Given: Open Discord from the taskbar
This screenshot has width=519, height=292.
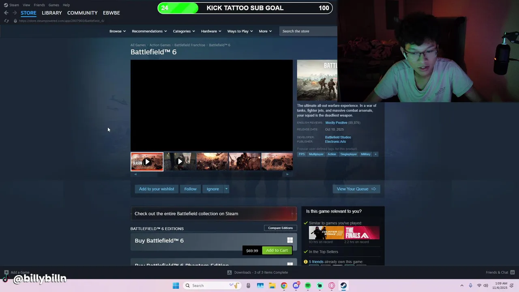Looking at the screenshot, I should click(x=296, y=286).
